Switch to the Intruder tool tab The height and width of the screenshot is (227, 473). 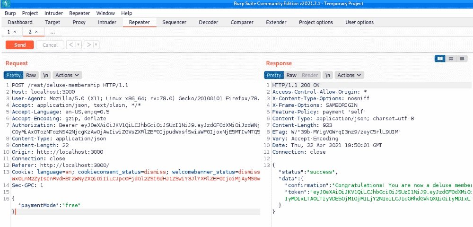[107, 22]
